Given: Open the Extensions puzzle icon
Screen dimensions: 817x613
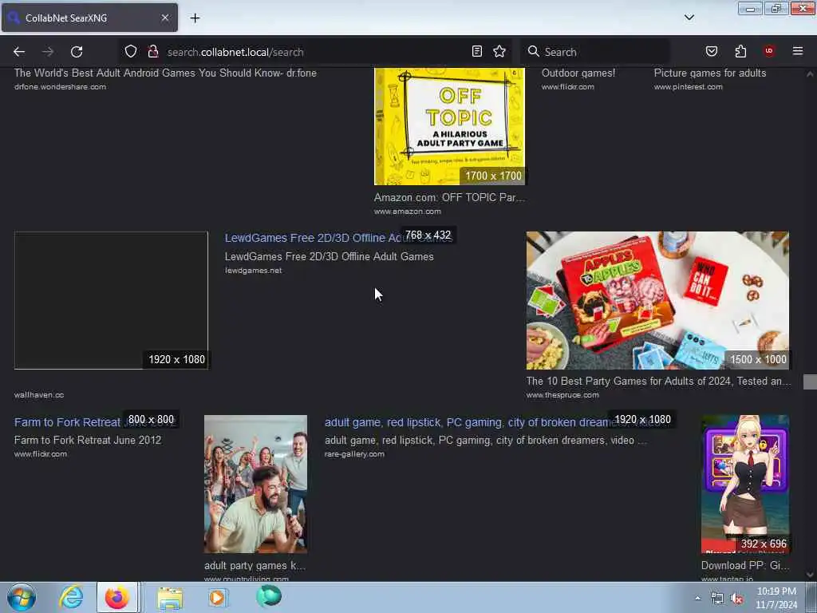Looking at the screenshot, I should [740, 51].
